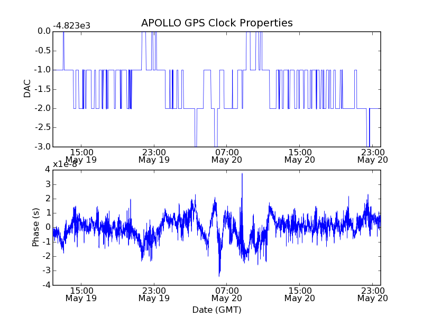Click the 0 tick on Phase axis
This screenshot has width=423, height=317.
tap(48, 227)
